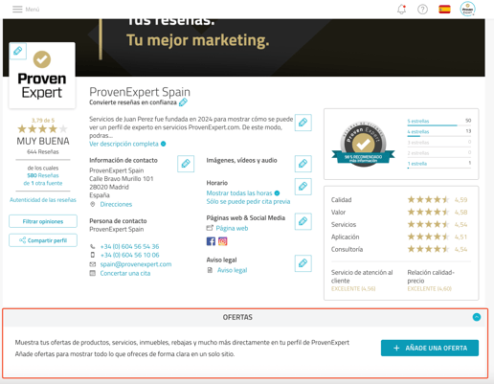The image size is (494, 384).
Task: Edit the slogan Convierte reseñas en confianza
Action: coord(183,102)
